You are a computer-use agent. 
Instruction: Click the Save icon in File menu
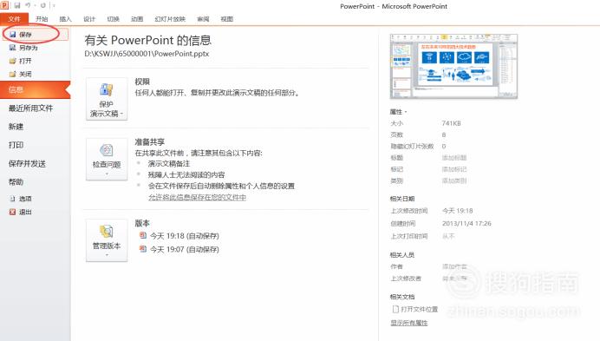pos(13,35)
